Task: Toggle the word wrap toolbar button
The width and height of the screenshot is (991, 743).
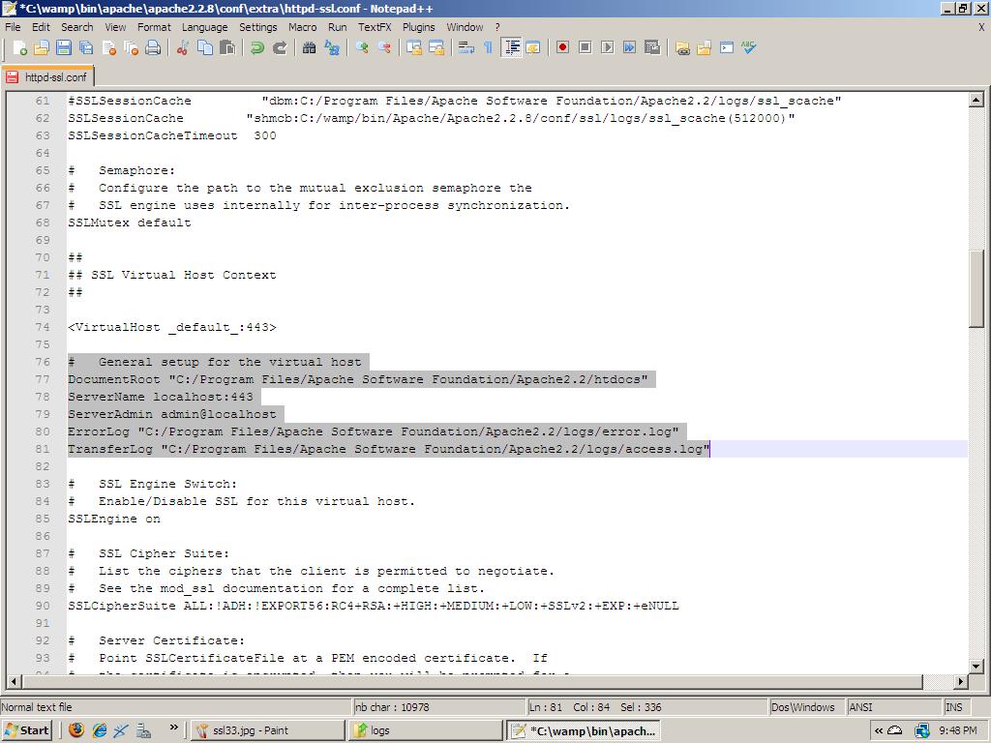Action: [x=465, y=47]
